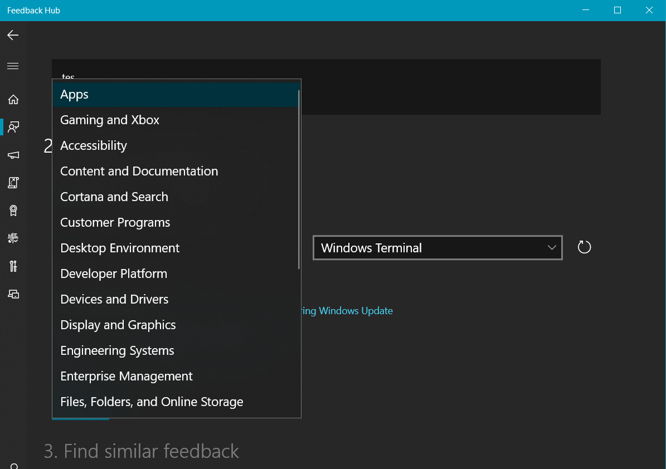Viewport: 666px width, 469px height.
Task: Minimize the Feedback Hub window
Action: click(586, 10)
